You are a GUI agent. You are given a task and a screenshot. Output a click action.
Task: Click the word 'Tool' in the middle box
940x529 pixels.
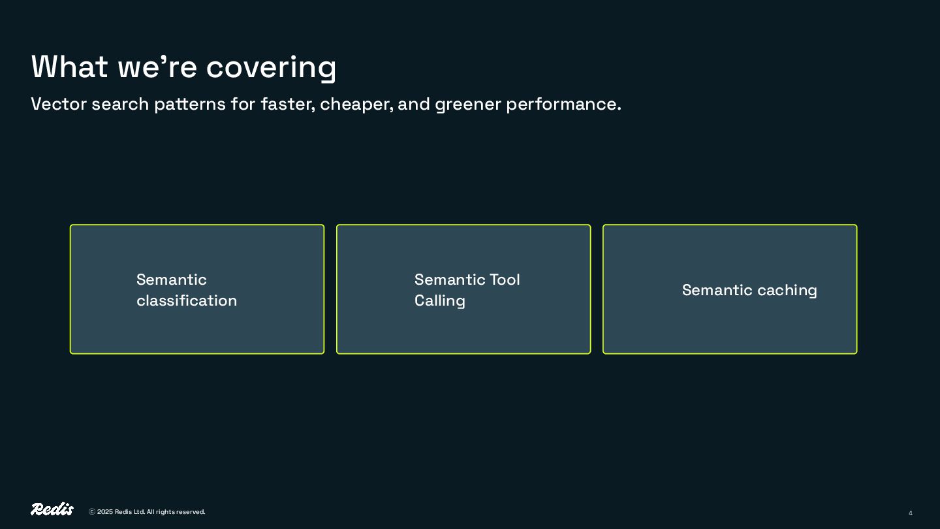[x=505, y=280]
